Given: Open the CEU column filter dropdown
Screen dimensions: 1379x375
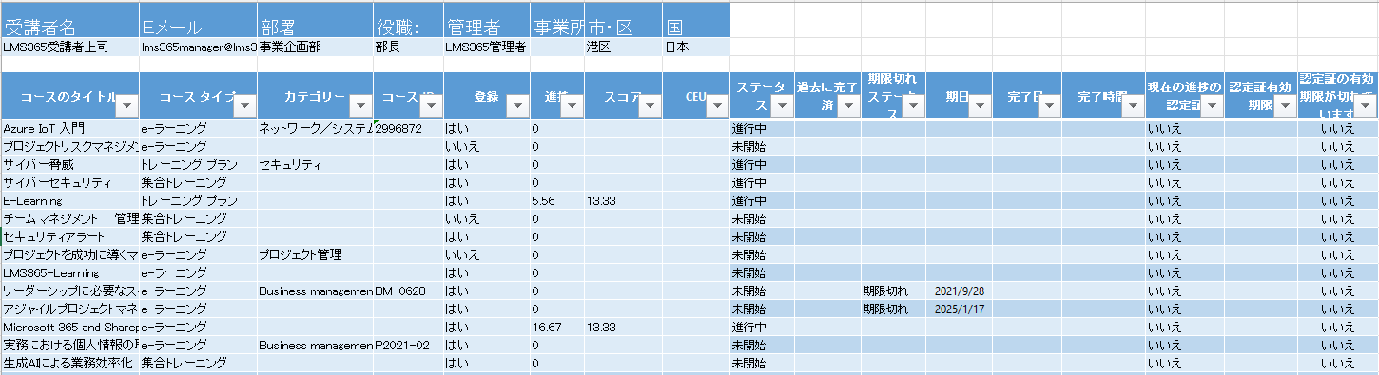Looking at the screenshot, I should point(717,105).
